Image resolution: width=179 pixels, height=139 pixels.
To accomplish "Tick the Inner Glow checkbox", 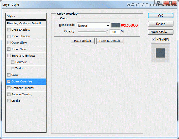I will pyautogui.click(x=9, y=49).
